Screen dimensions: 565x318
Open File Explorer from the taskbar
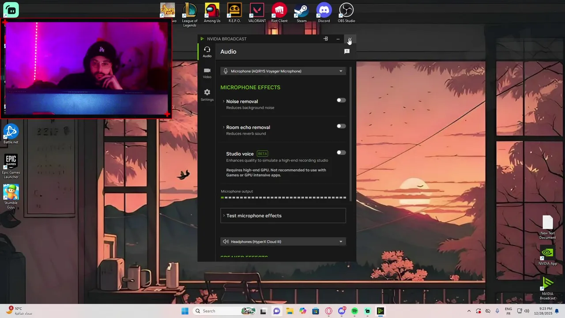pyautogui.click(x=290, y=311)
